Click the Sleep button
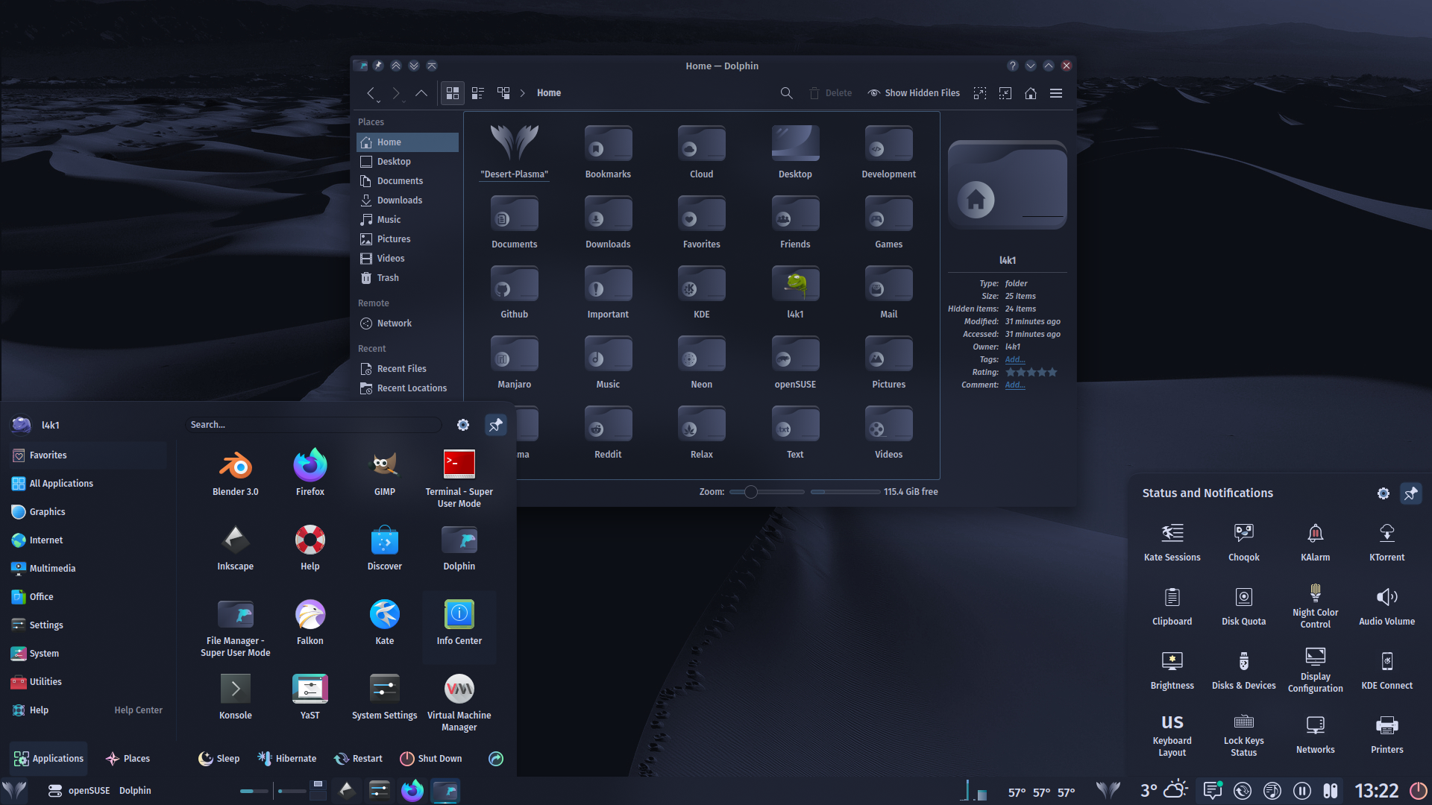The width and height of the screenshot is (1432, 805). point(219,759)
